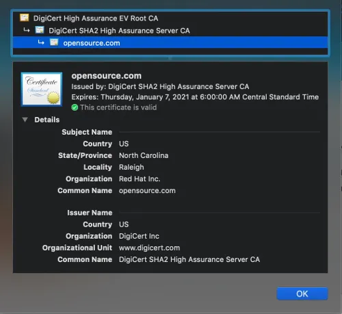Click 'This certificate is valid' text
The image size is (342, 314).
(118, 107)
